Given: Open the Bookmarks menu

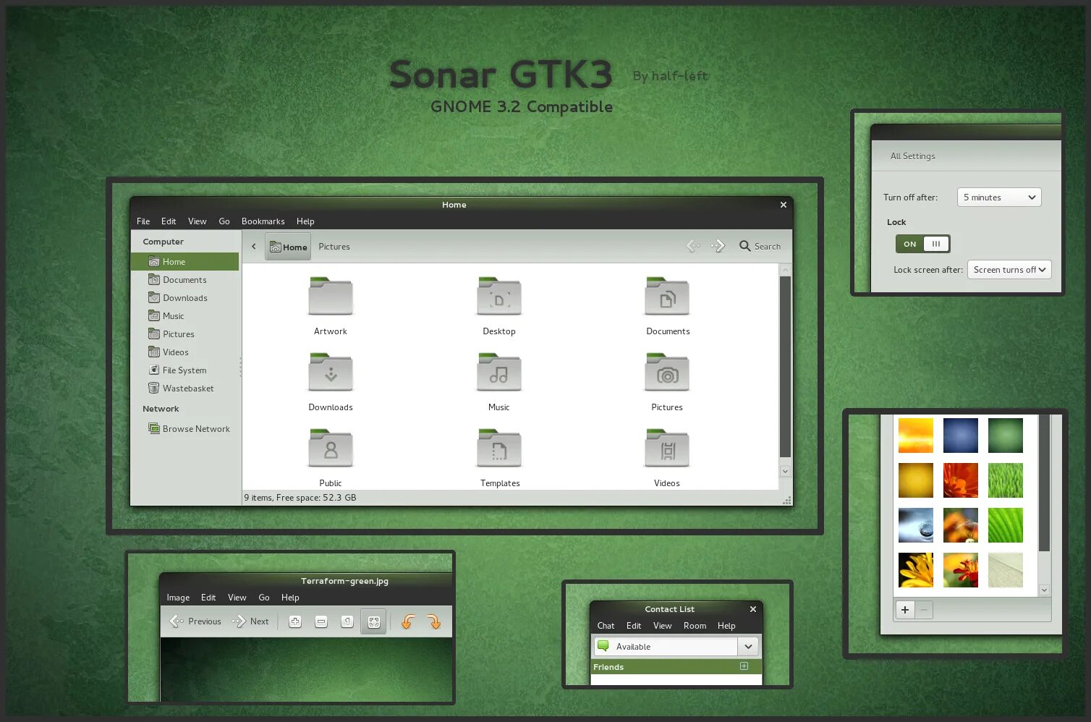Looking at the screenshot, I should click(263, 221).
